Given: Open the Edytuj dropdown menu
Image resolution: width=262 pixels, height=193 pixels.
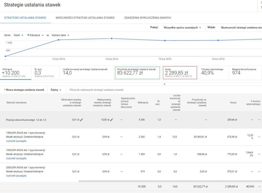Looking at the screenshot, I should 56,90.
